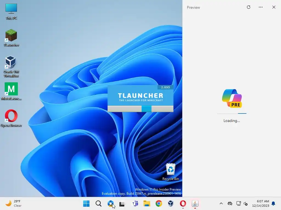The image size is (281, 210).
Task: Show hidden system tray icons
Action: tap(221, 203)
